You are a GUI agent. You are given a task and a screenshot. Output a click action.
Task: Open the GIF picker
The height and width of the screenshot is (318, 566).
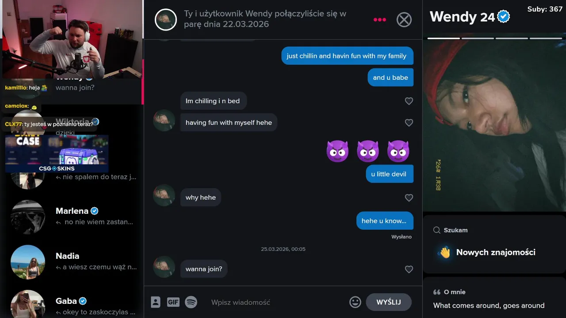coord(173,302)
